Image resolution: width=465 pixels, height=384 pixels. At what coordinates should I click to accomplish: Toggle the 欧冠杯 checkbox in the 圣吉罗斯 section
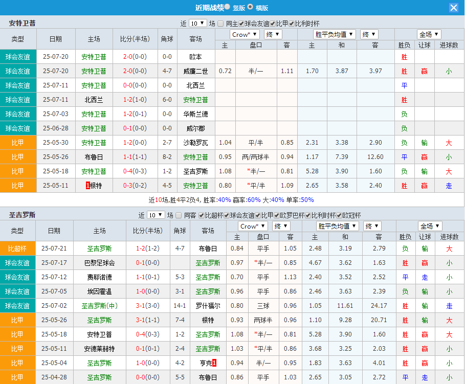coord(340,215)
